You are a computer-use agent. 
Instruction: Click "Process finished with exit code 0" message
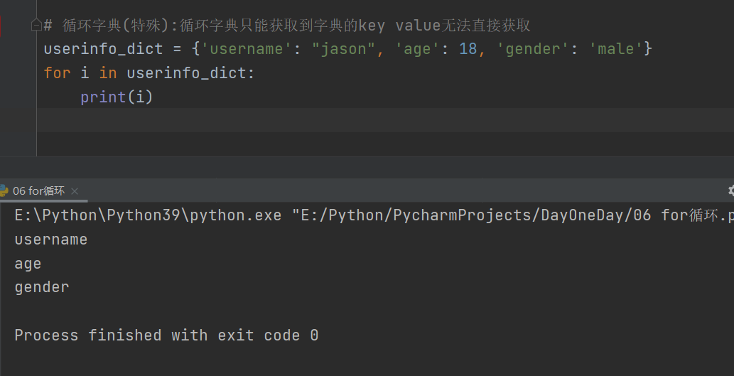166,335
